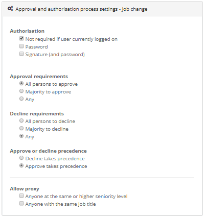Viewport: 206px width, 219px height.
Task: Choose Majority to approve option
Action: [x=21, y=91]
